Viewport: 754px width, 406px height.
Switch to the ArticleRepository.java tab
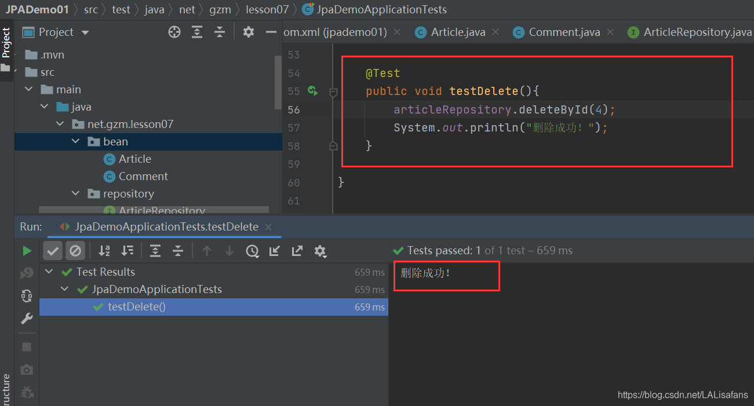pyautogui.click(x=690, y=32)
